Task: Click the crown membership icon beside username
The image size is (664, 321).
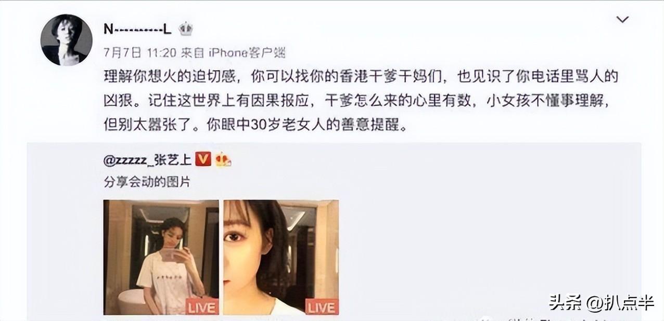Action: tap(185, 29)
